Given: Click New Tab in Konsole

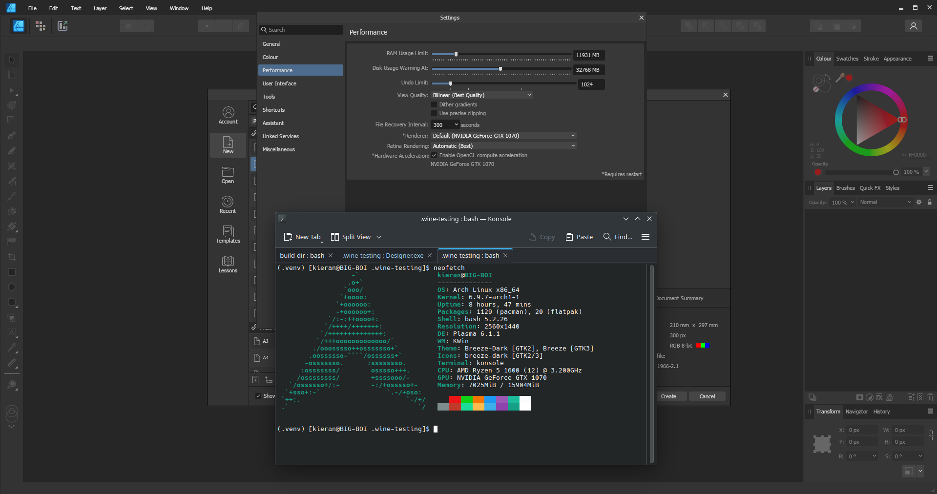Looking at the screenshot, I should [x=302, y=237].
